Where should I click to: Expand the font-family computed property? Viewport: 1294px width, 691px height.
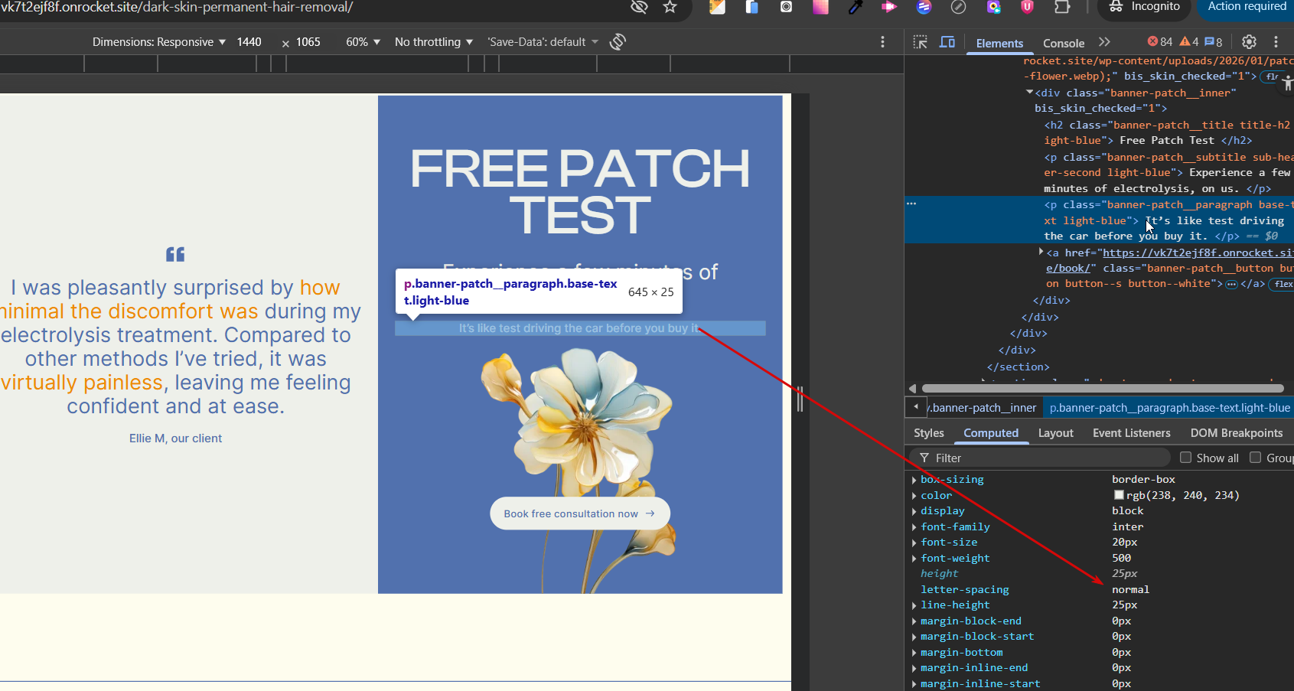[914, 527]
